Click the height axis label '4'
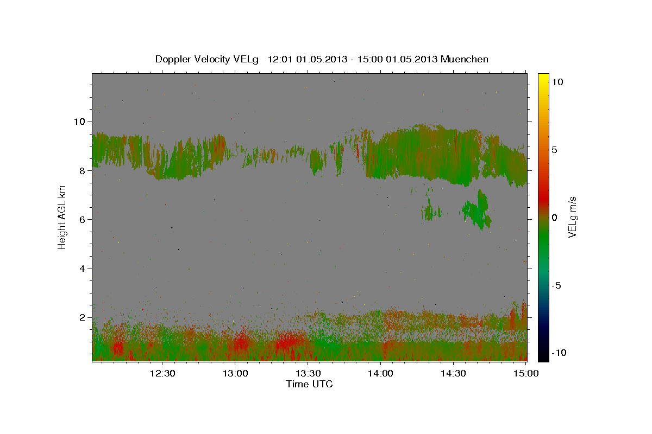Viewport: 652px width, 434px height. pos(83,269)
